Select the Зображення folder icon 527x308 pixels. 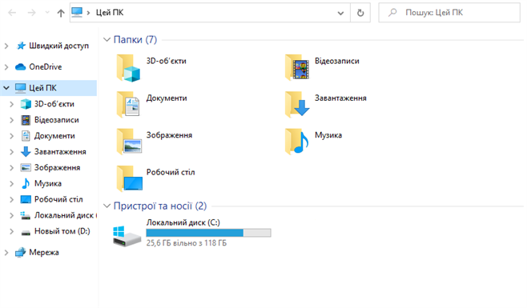[x=129, y=142]
